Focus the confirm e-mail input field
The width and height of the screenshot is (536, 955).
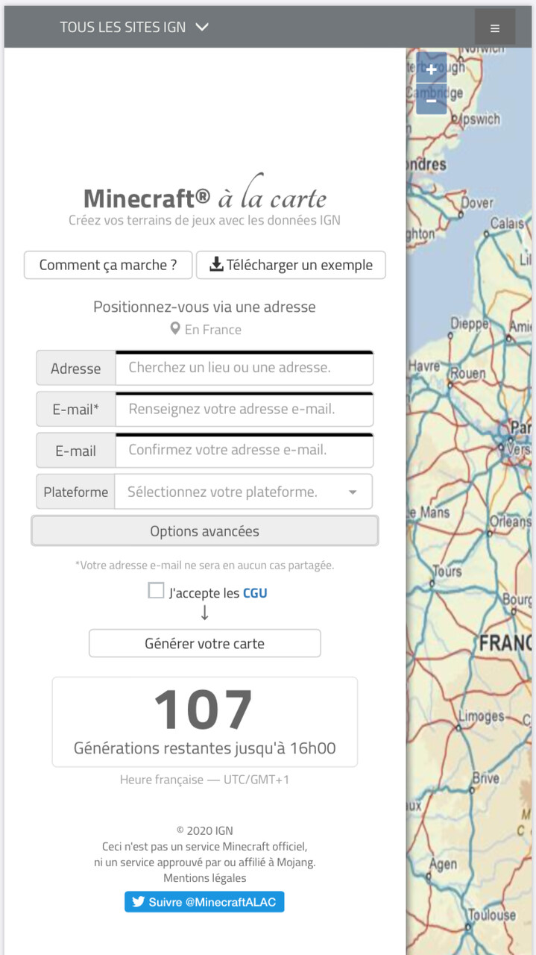[x=244, y=450]
